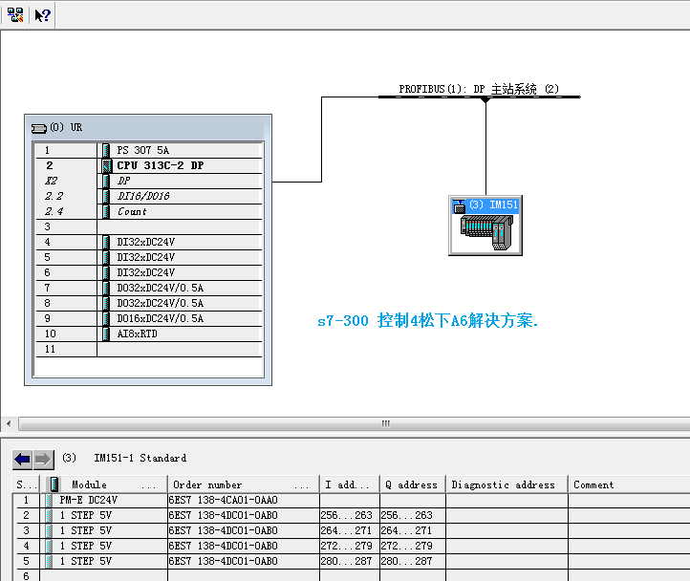Image resolution: width=690 pixels, height=581 pixels.
Task: Click the blue back arrow button
Action: 22,460
